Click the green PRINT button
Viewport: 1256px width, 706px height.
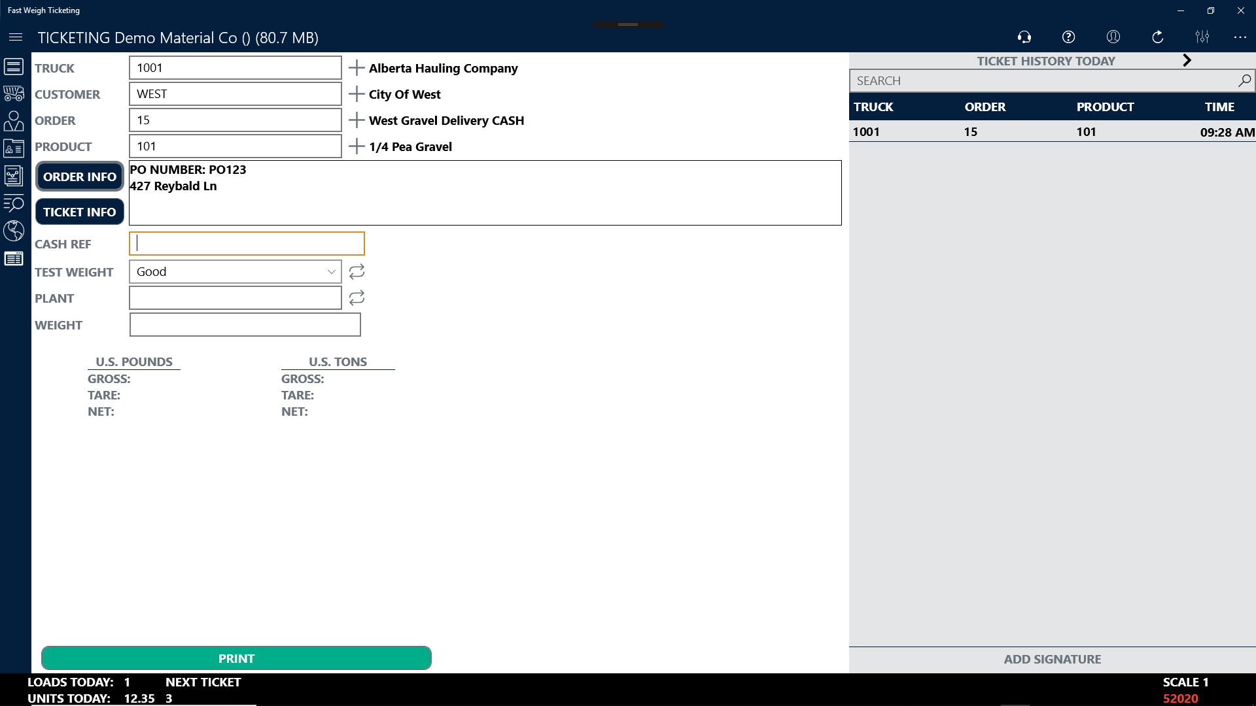[236, 658]
